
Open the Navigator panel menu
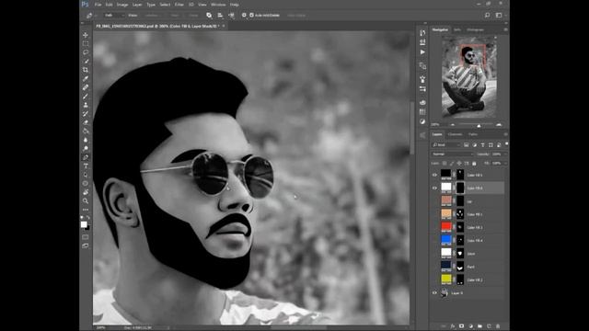(505, 29)
